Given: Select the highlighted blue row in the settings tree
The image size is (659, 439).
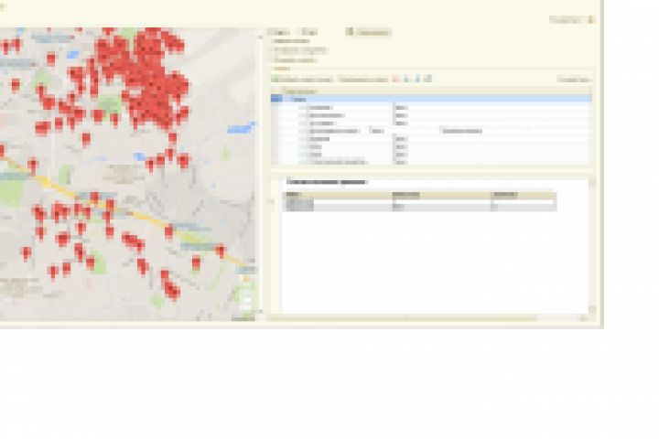Looking at the screenshot, I should (432, 99).
